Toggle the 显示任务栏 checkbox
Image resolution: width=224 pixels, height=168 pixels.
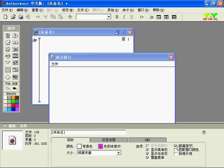148,154
